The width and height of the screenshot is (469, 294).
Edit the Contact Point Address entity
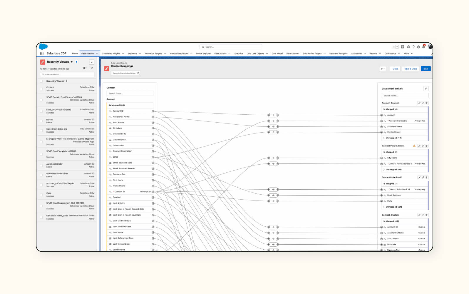419,146
